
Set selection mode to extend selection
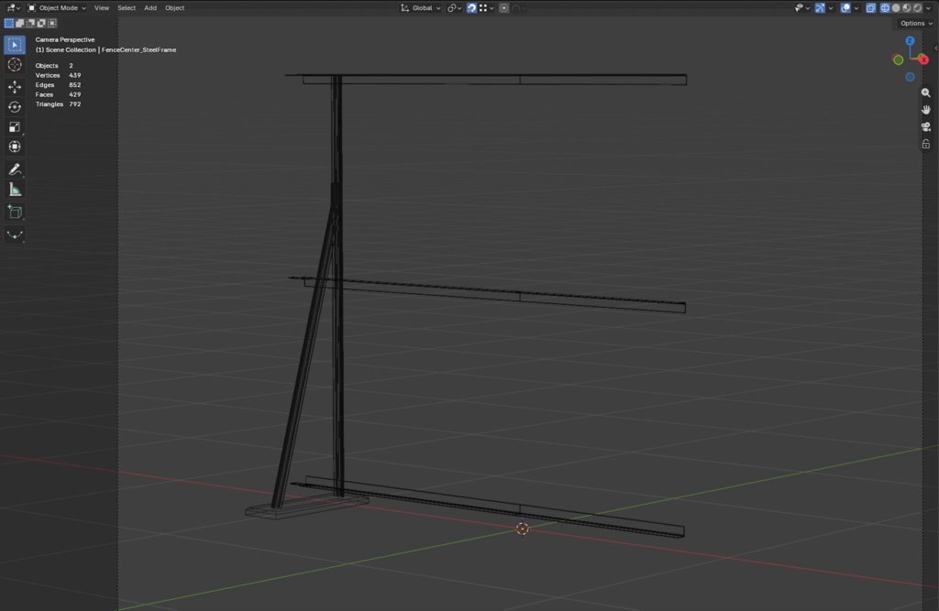20,23
